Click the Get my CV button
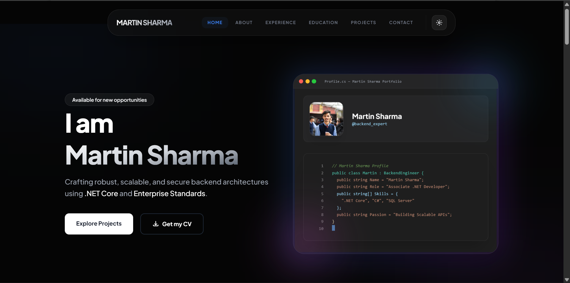570x283 pixels. (x=171, y=224)
